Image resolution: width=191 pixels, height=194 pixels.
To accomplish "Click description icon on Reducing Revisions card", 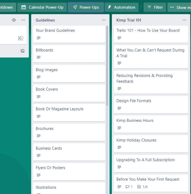I will coord(119,88).
